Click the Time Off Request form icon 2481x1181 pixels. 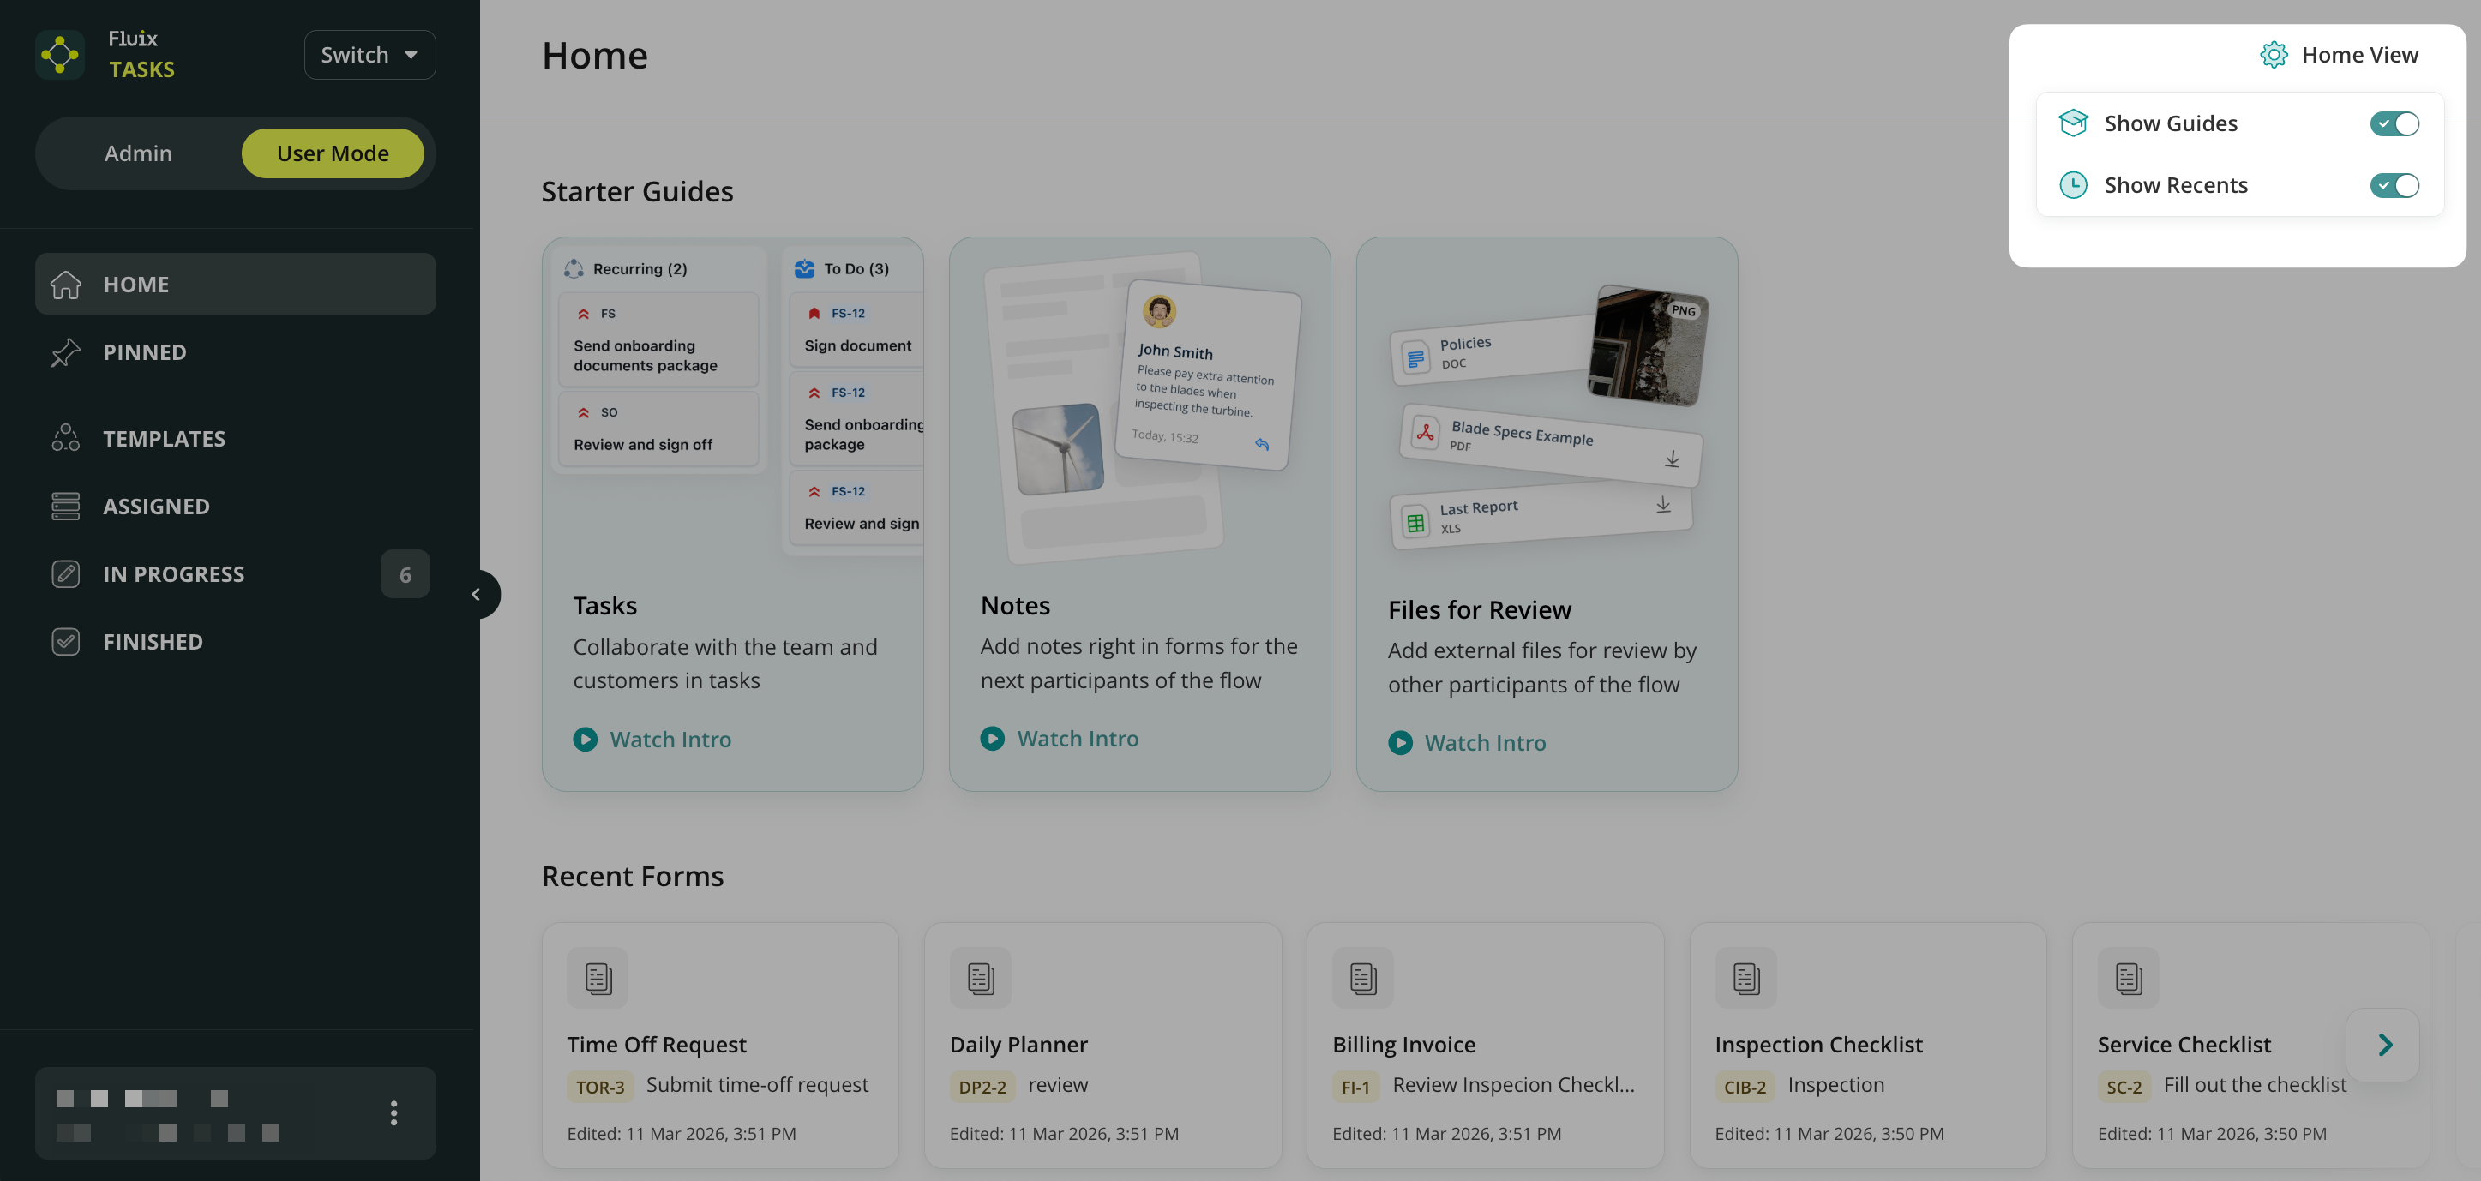(x=598, y=978)
